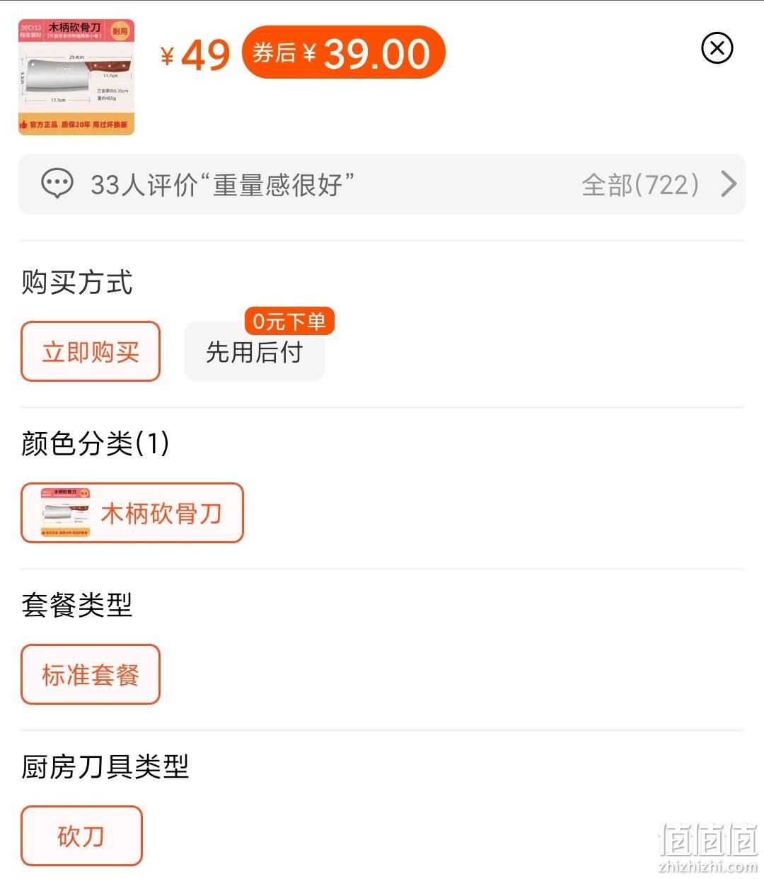
Task: Tap the ¥49 original price
Action: 195,55
